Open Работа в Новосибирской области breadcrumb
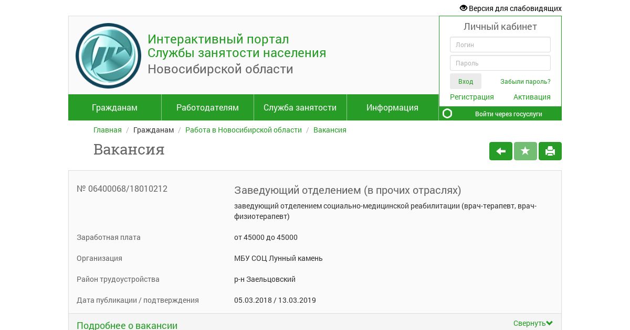The height and width of the screenshot is (330, 630). click(x=244, y=130)
